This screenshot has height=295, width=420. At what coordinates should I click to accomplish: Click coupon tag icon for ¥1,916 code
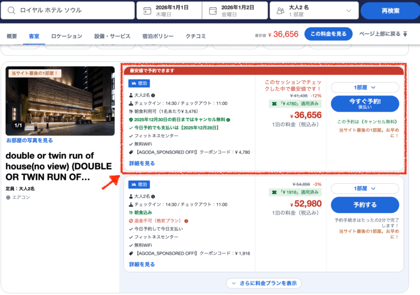click(131, 253)
